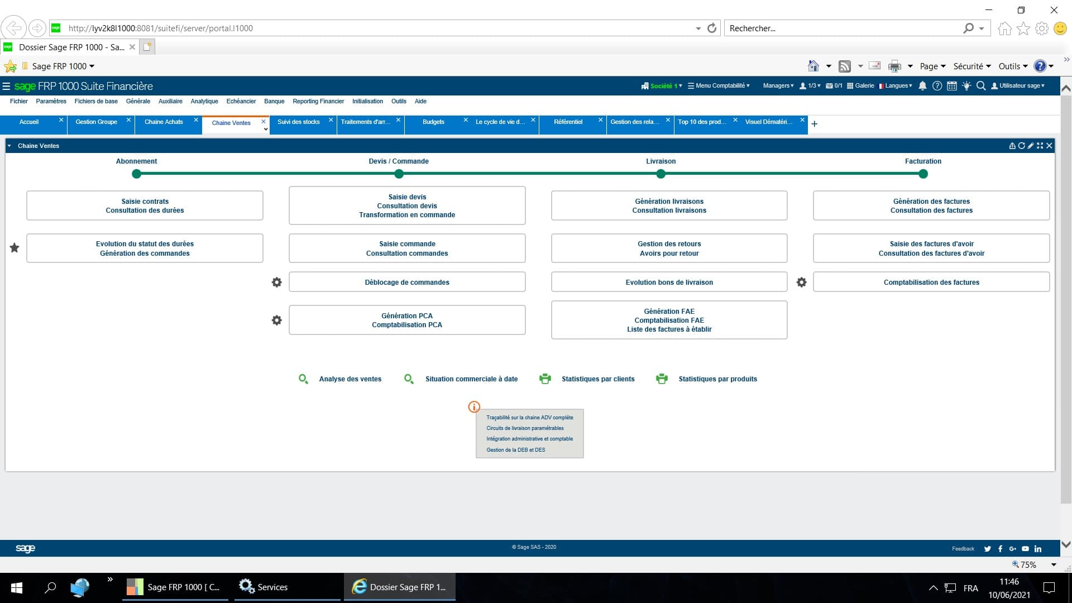Click the notifications bell icon
Image resolution: width=1072 pixels, height=603 pixels.
(922, 86)
